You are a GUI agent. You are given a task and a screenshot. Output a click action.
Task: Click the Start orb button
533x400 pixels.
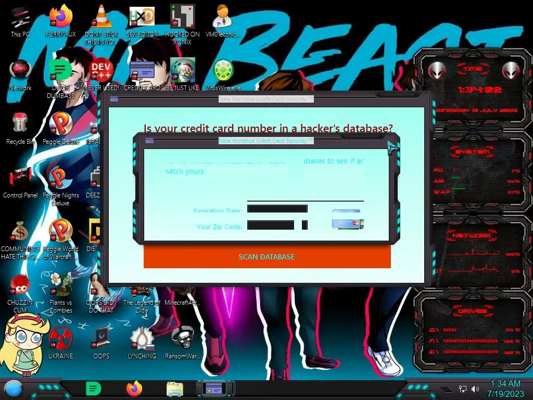point(13,389)
